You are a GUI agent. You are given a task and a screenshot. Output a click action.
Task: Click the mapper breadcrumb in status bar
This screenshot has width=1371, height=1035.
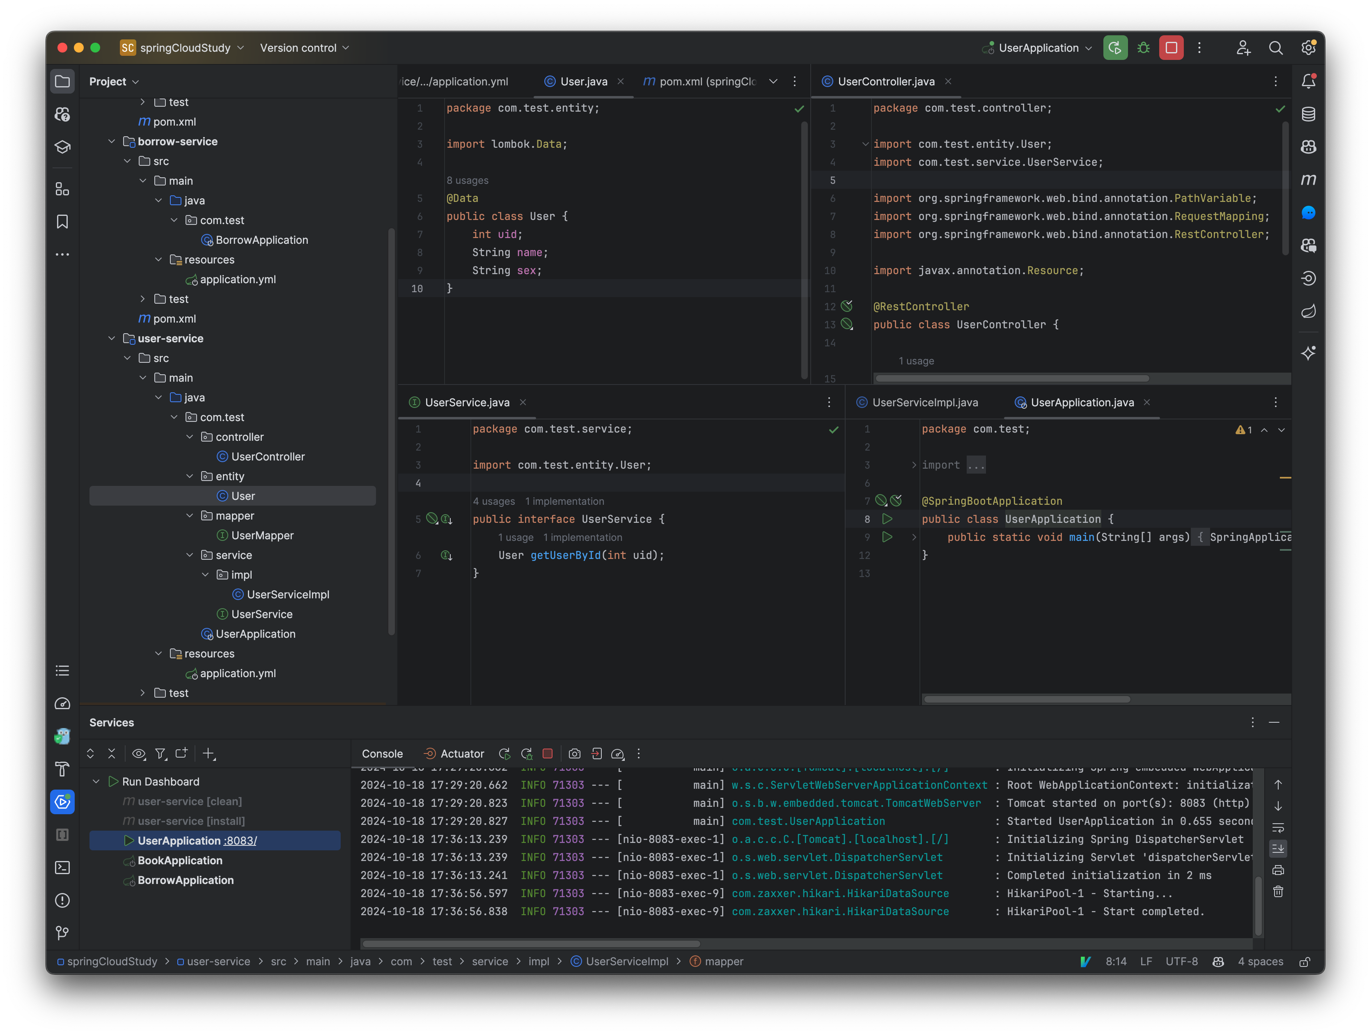click(724, 961)
